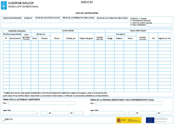Click the first row cell under Denominación
Image resolution: width=174 pixels, height=124 pixels.
point(15,42)
